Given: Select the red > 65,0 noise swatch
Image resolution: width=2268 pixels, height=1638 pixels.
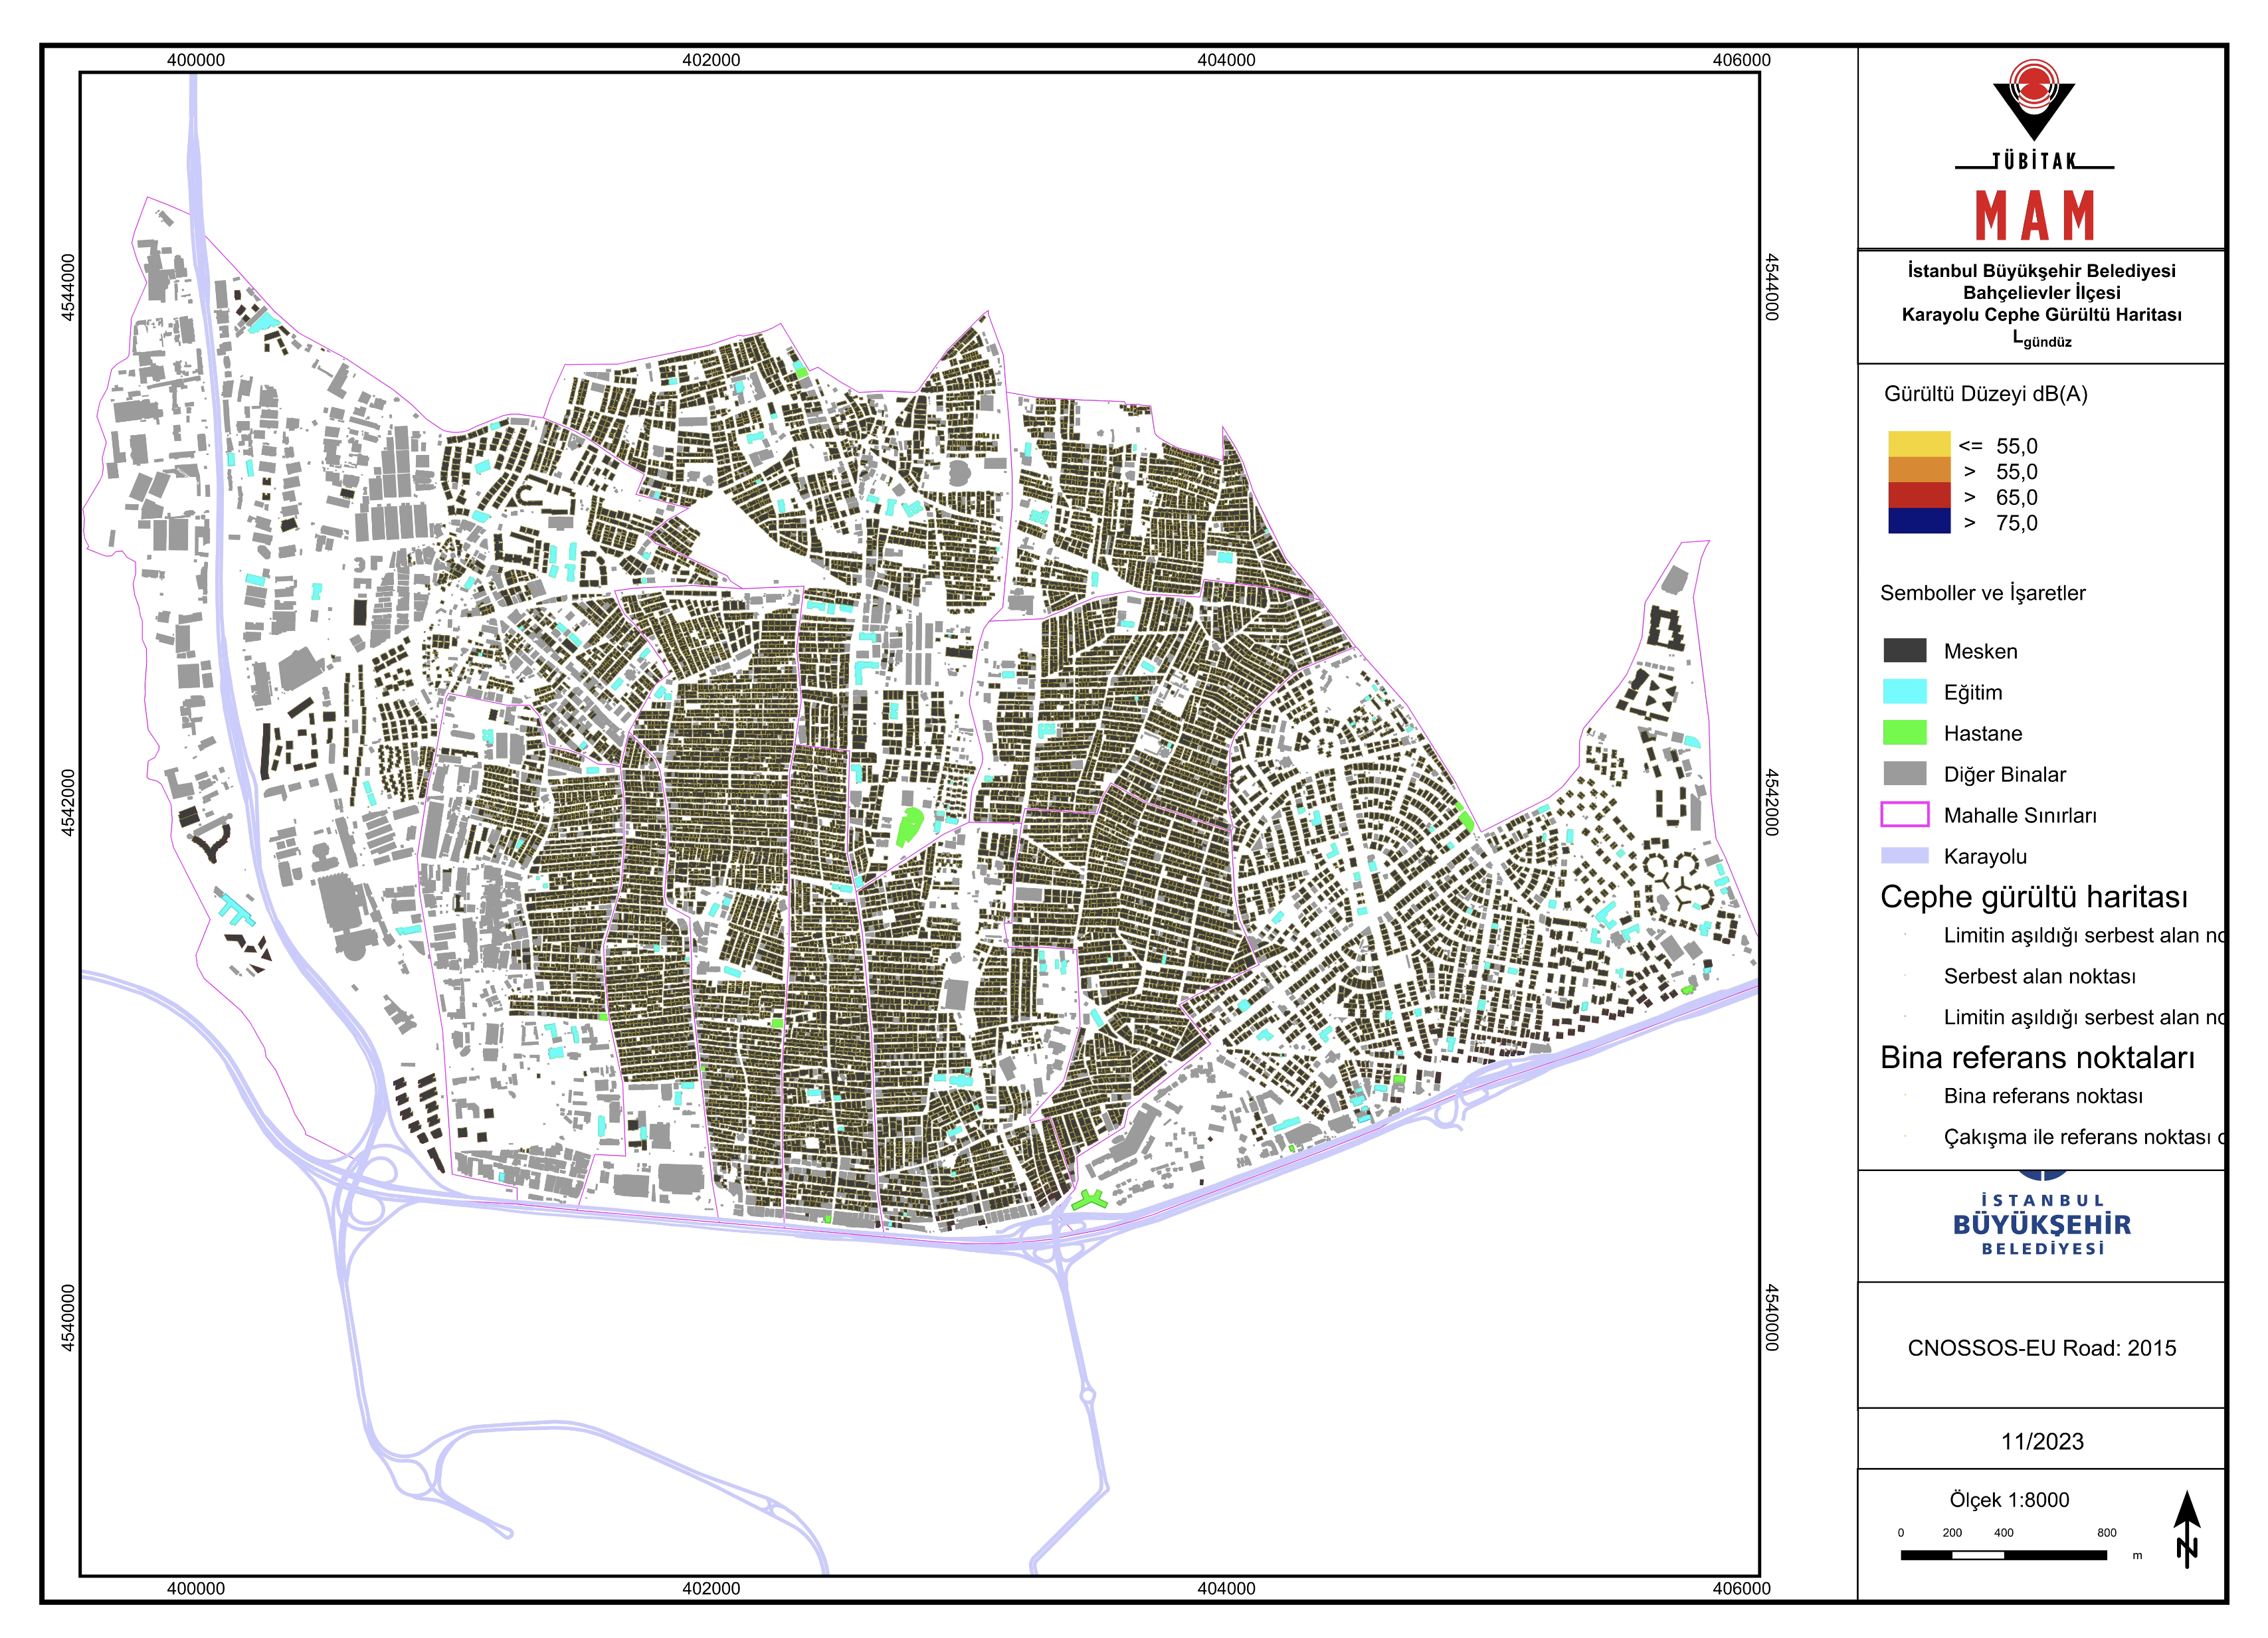Looking at the screenshot, I should tap(1919, 496).
